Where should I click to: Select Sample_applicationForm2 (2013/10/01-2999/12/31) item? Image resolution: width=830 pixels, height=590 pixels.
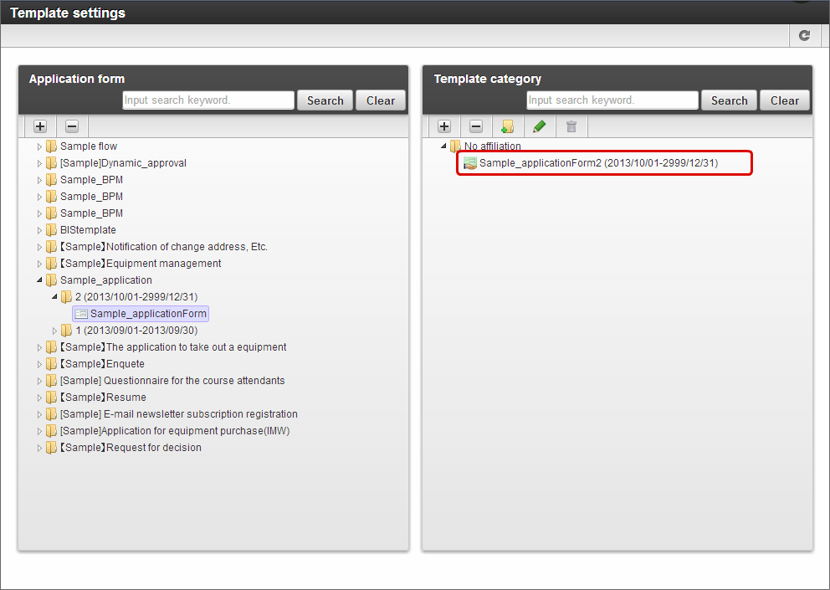coord(599,163)
